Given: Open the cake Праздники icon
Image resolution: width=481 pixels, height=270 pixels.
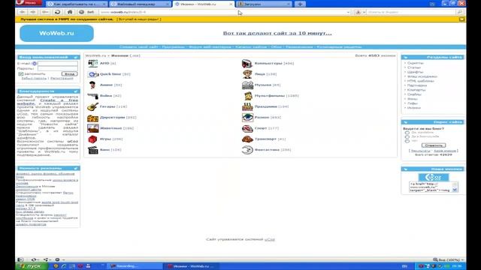Looking at the screenshot, I should coord(247,106).
